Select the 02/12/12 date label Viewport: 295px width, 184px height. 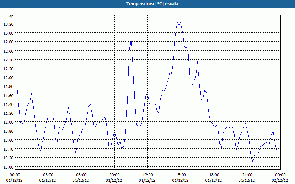click(280, 180)
